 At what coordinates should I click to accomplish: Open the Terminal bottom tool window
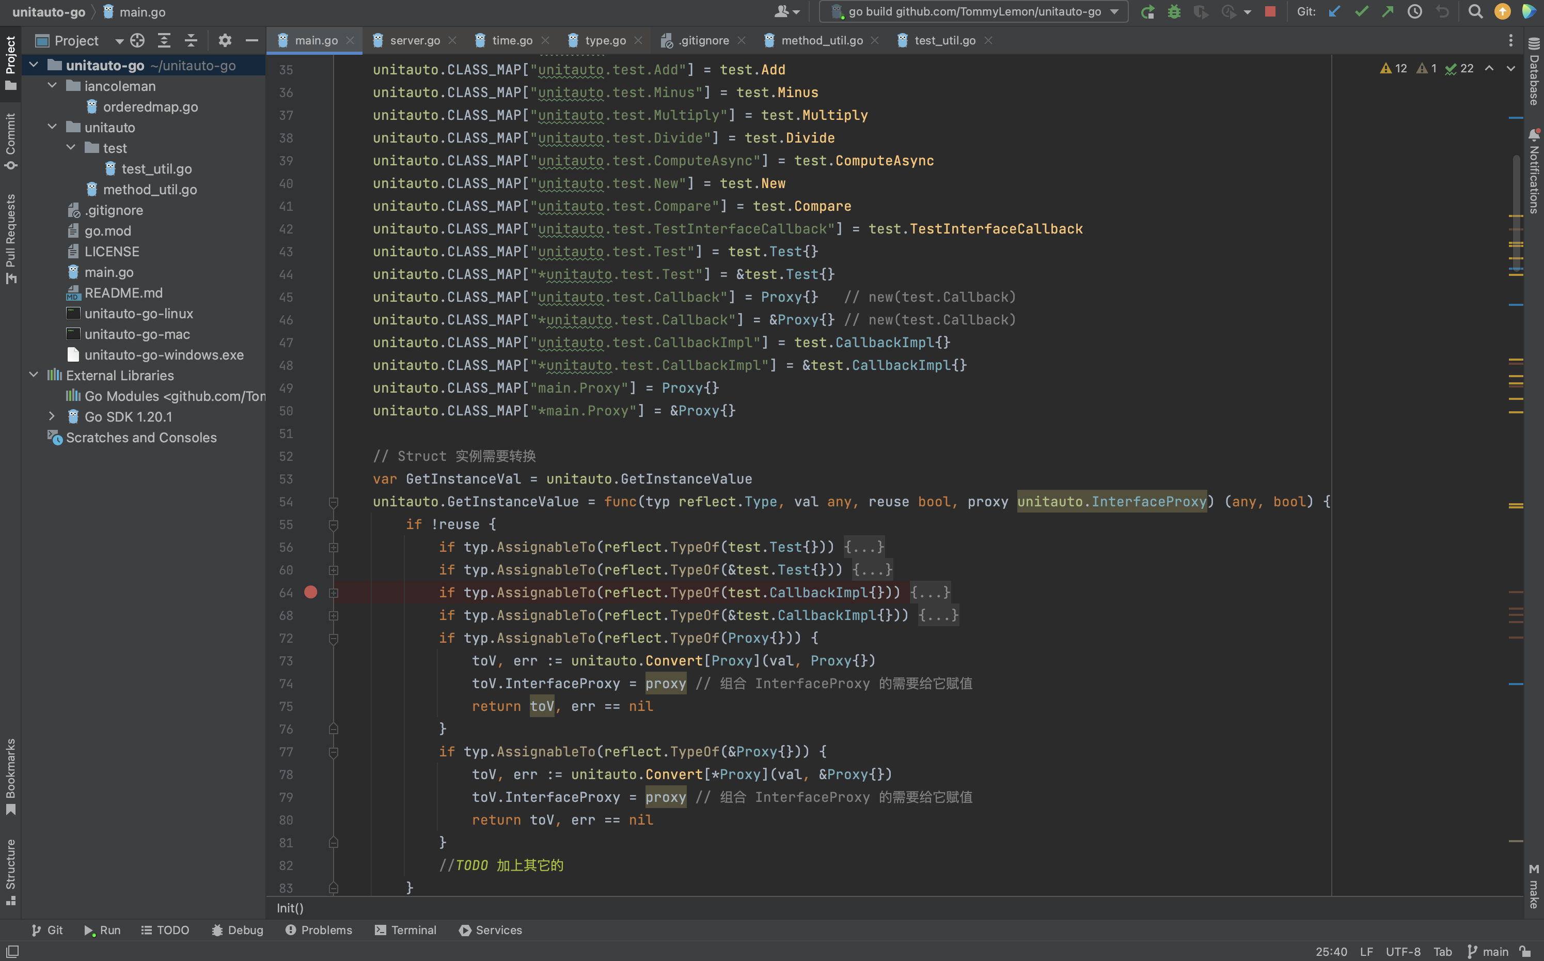[x=405, y=930]
